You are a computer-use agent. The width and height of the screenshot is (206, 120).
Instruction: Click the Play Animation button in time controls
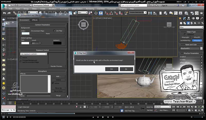(181, 107)
